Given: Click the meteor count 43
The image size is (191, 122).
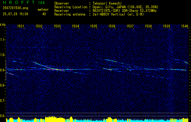Looking at the screenshot, I should pyautogui.click(x=44, y=14).
